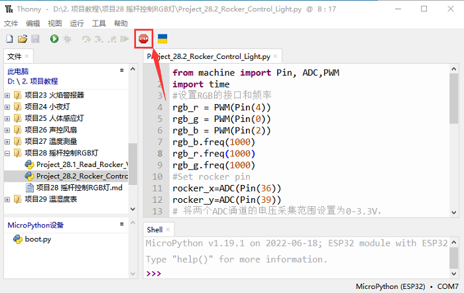Click the MicroPython (ESP32) COM7 interpreter selector
Viewport: 464px width, 293px height.
(407, 286)
